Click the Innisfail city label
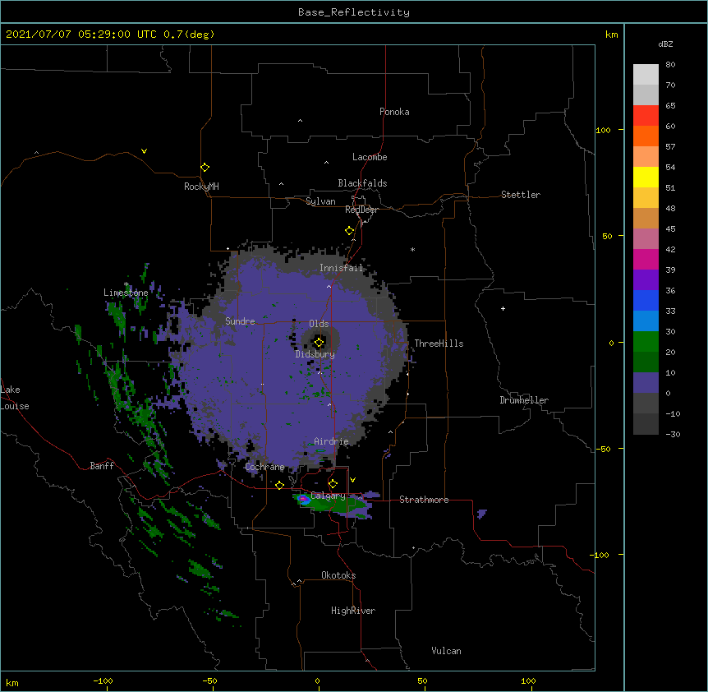 [x=341, y=268]
